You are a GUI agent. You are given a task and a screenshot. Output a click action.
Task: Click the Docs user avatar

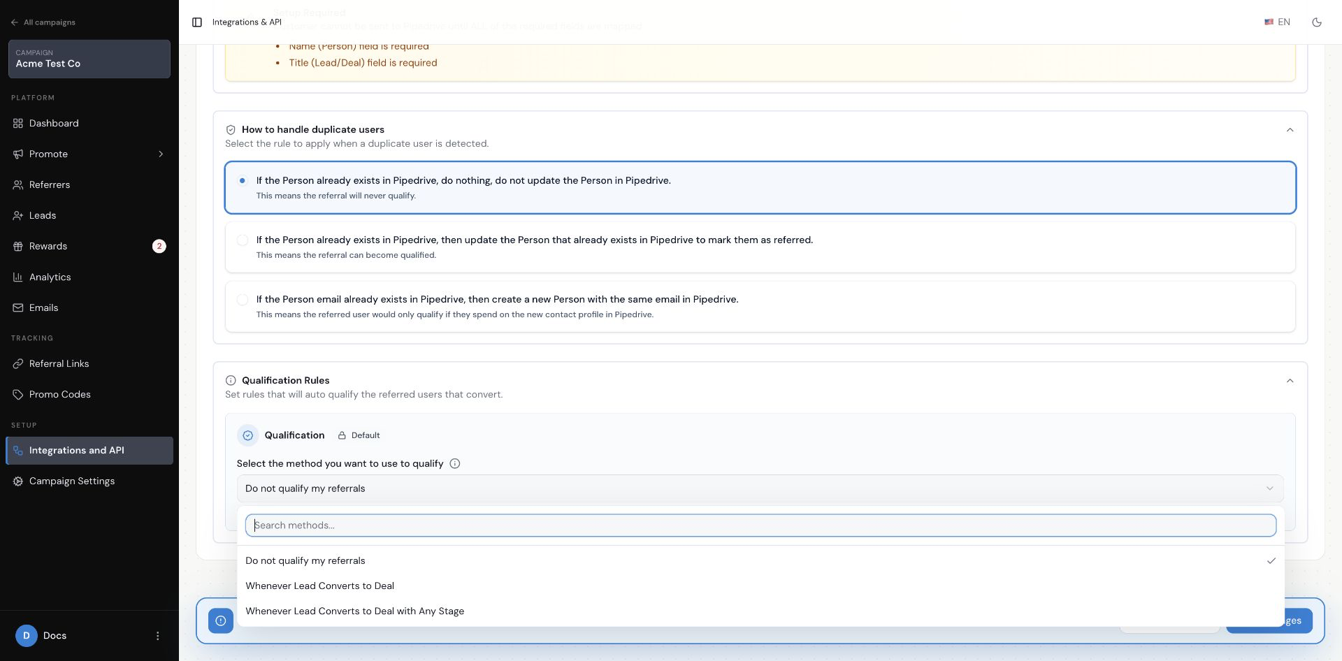(27, 636)
